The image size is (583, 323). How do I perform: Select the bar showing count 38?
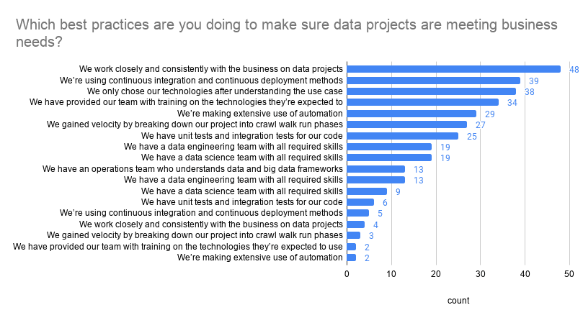pos(431,91)
